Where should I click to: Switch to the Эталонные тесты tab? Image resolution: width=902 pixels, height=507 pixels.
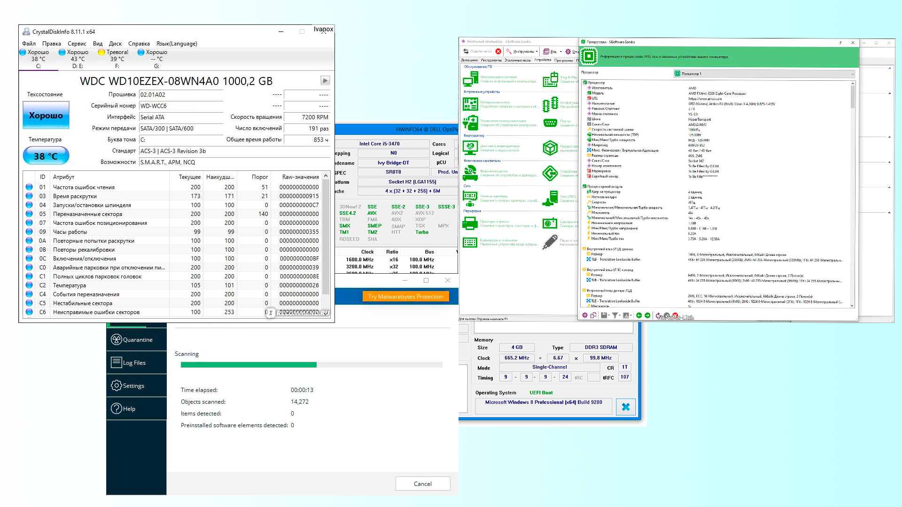click(518, 60)
